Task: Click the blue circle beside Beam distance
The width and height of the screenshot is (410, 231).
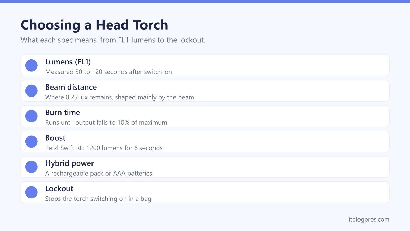Action: [x=32, y=91]
